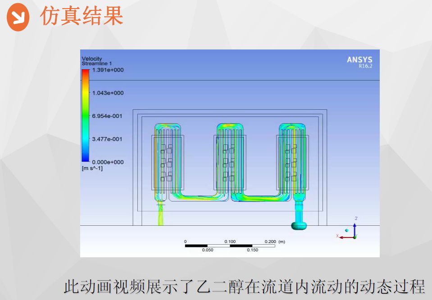The width and height of the screenshot is (432, 300).
Task: Click the pipe connecting left and middle modules
Action: (x=198, y=197)
